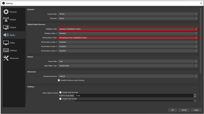Select the Stream antenna icon
The image size is (204, 114).
6,20
